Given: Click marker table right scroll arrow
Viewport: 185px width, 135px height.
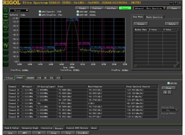Looking at the screenshot, I should click(x=175, y=66).
